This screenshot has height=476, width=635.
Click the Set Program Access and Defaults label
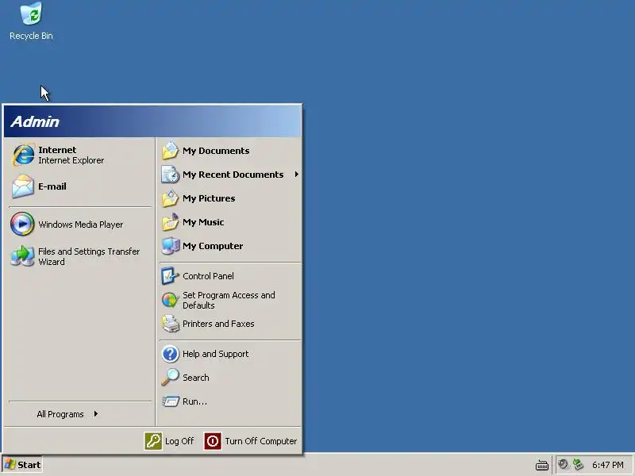tap(229, 301)
